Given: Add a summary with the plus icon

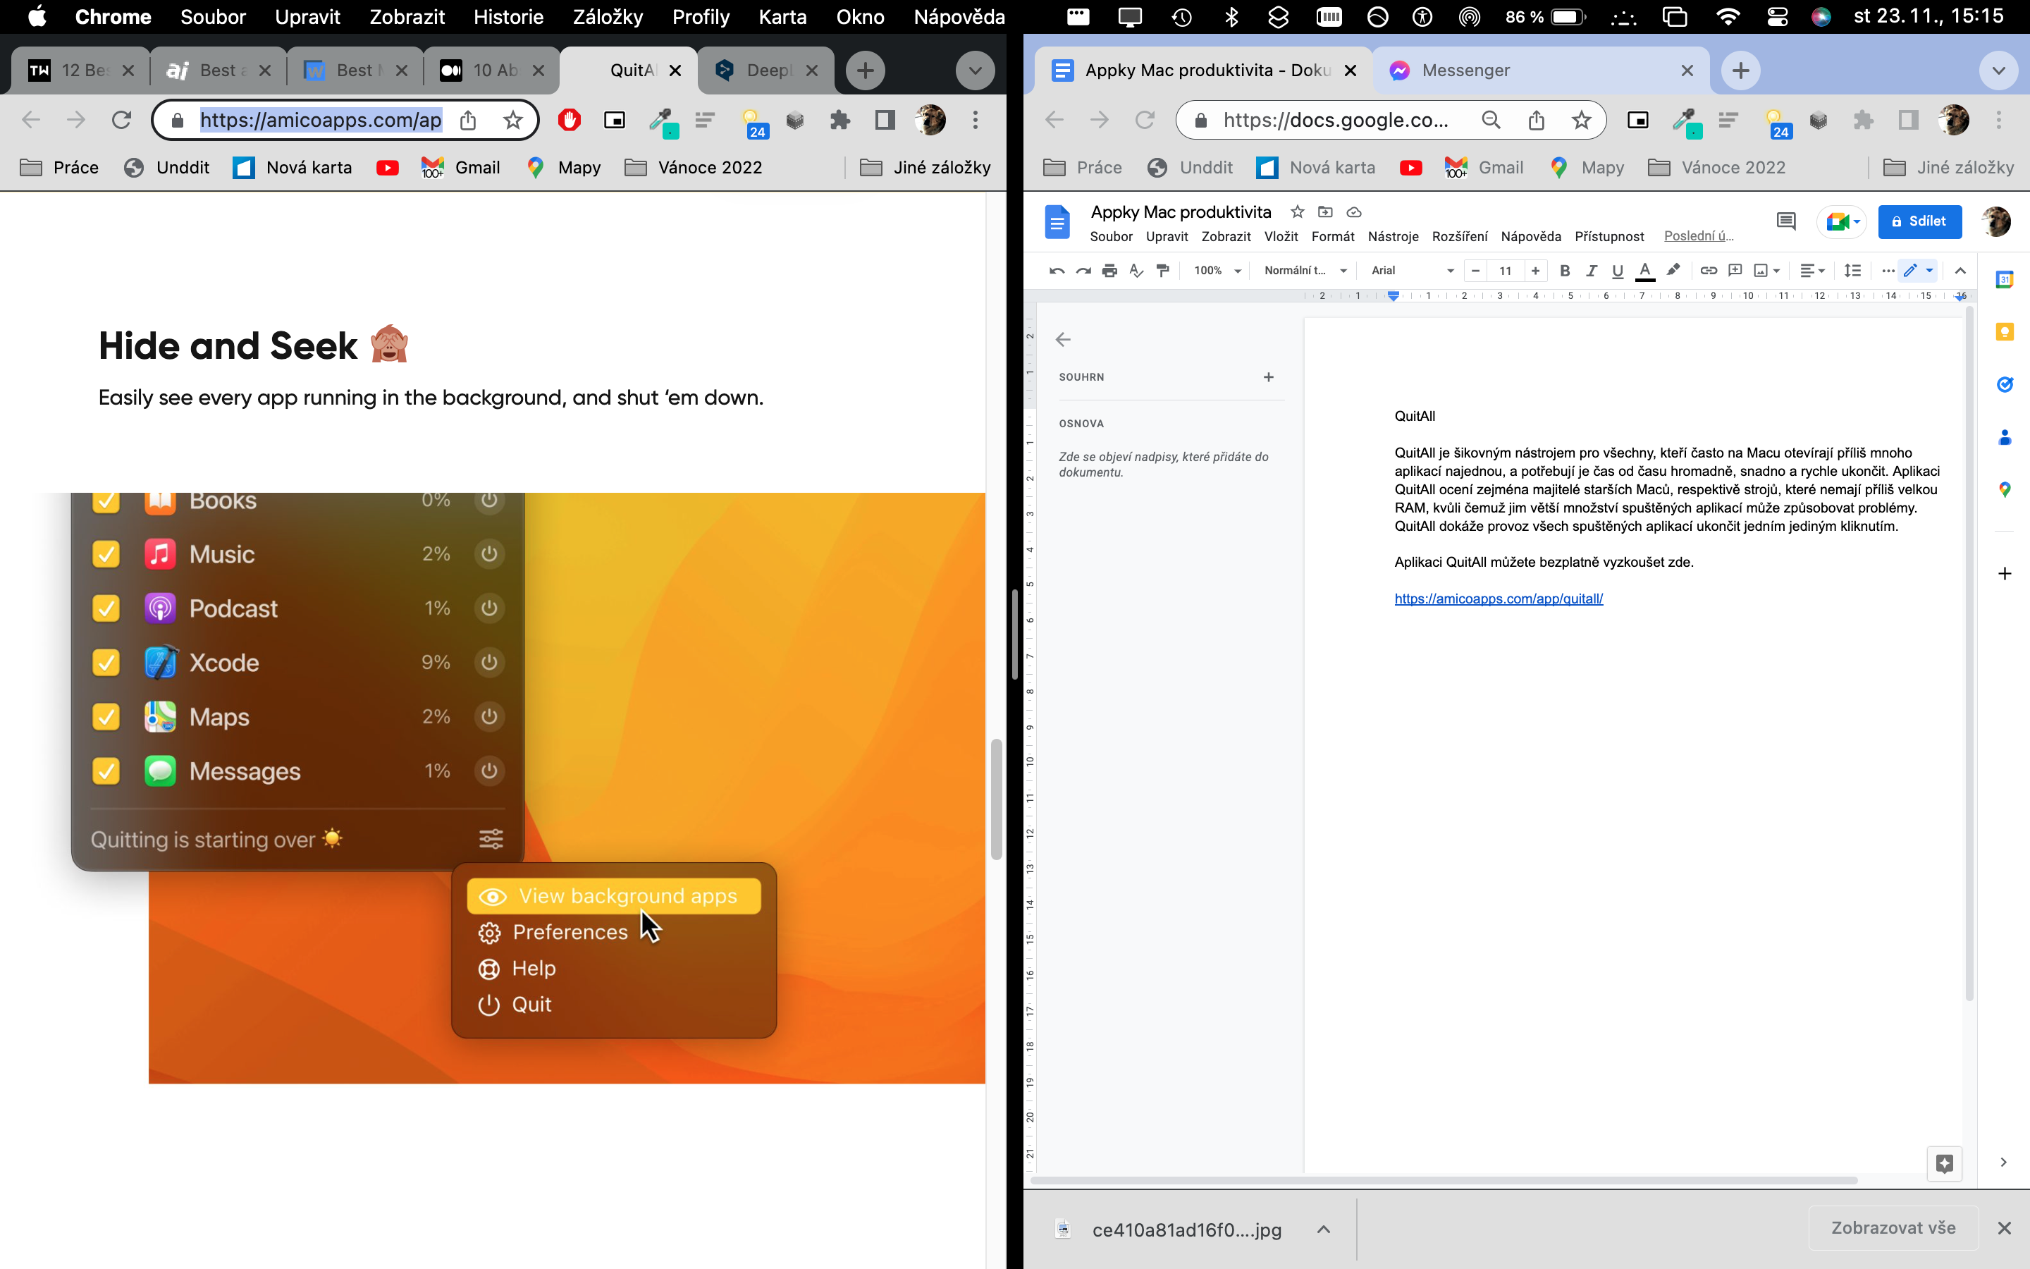Looking at the screenshot, I should (1268, 377).
